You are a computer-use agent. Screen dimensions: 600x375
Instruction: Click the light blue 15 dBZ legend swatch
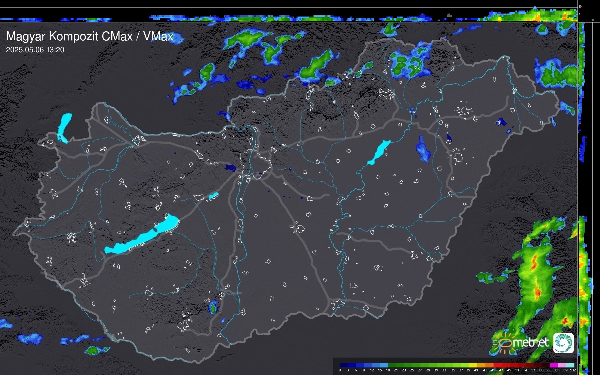tap(384, 365)
